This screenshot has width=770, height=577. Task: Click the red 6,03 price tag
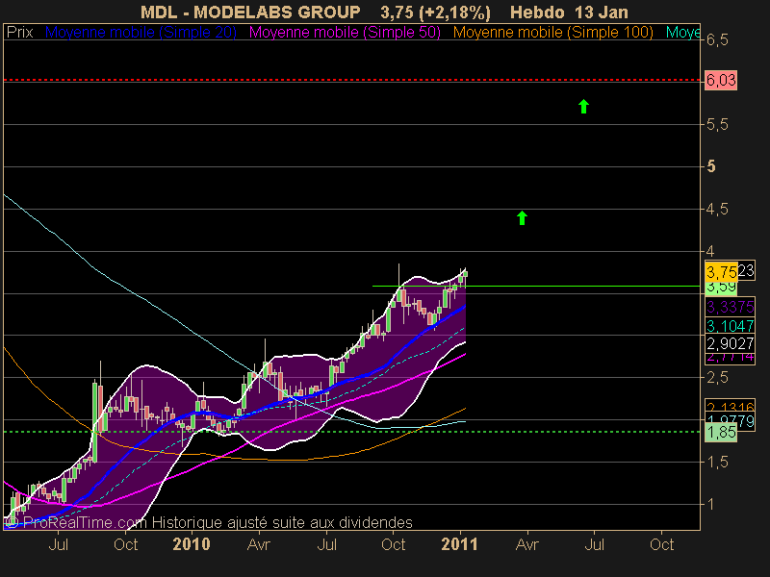(721, 80)
